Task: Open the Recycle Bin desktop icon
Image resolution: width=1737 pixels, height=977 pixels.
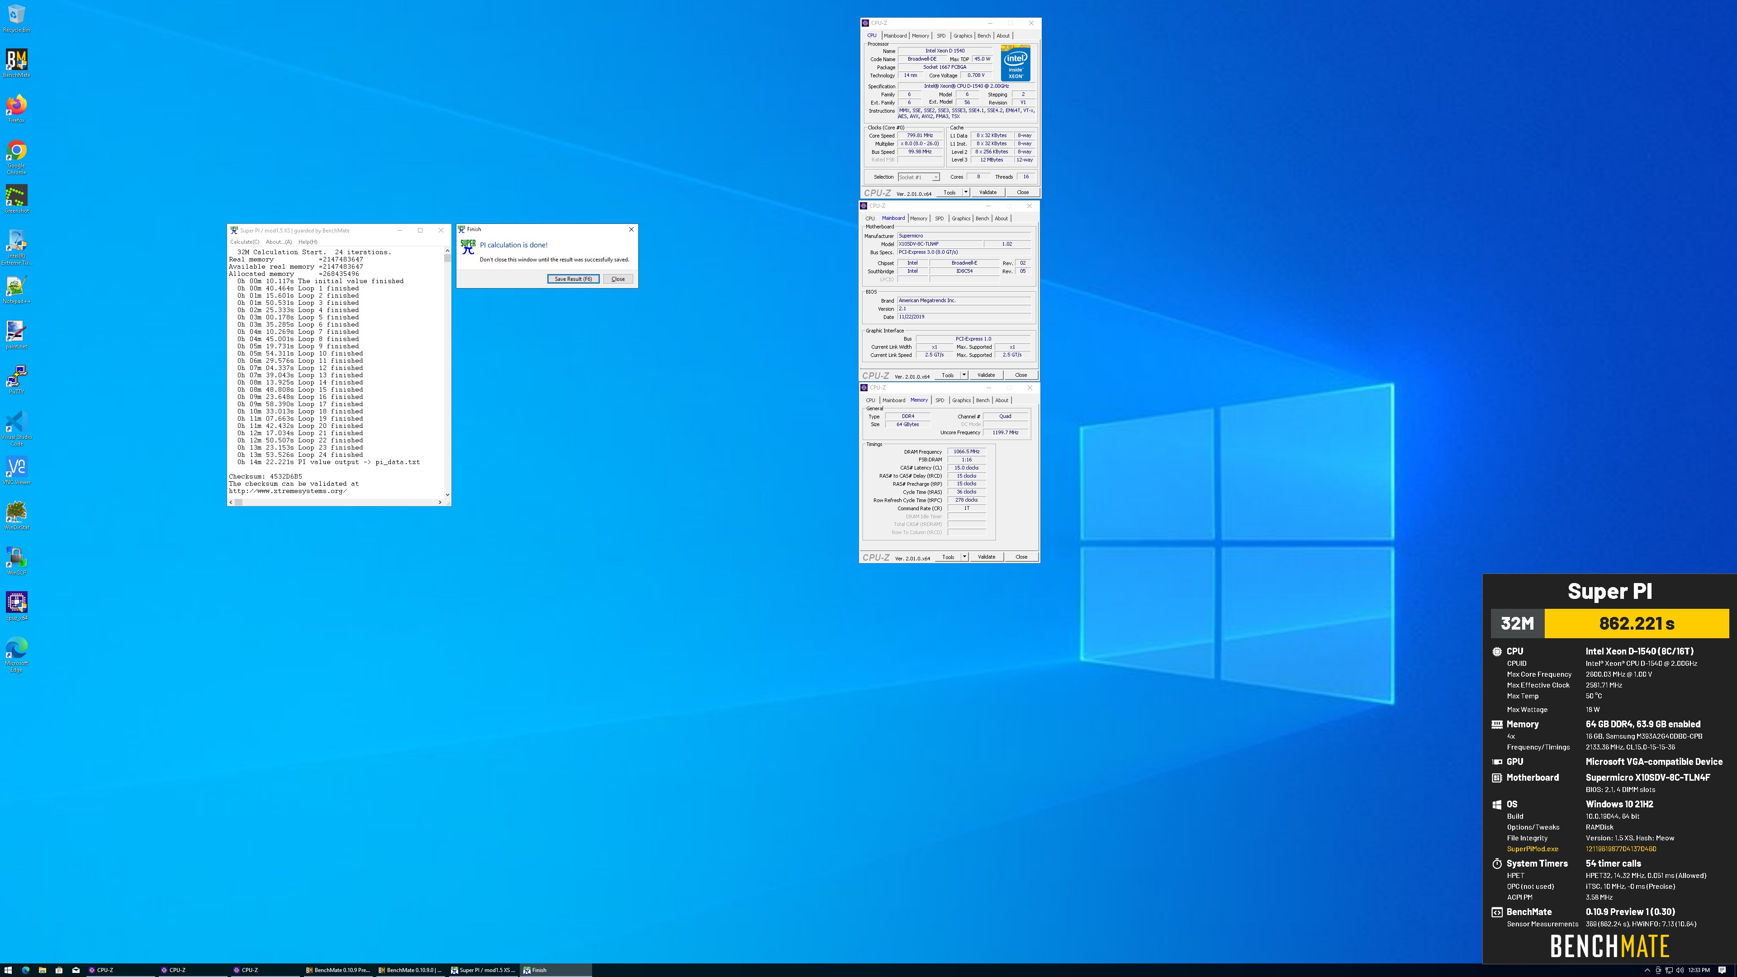Action: coord(16,18)
